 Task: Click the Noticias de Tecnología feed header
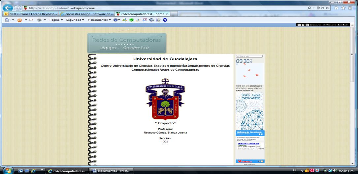(x=250, y=133)
